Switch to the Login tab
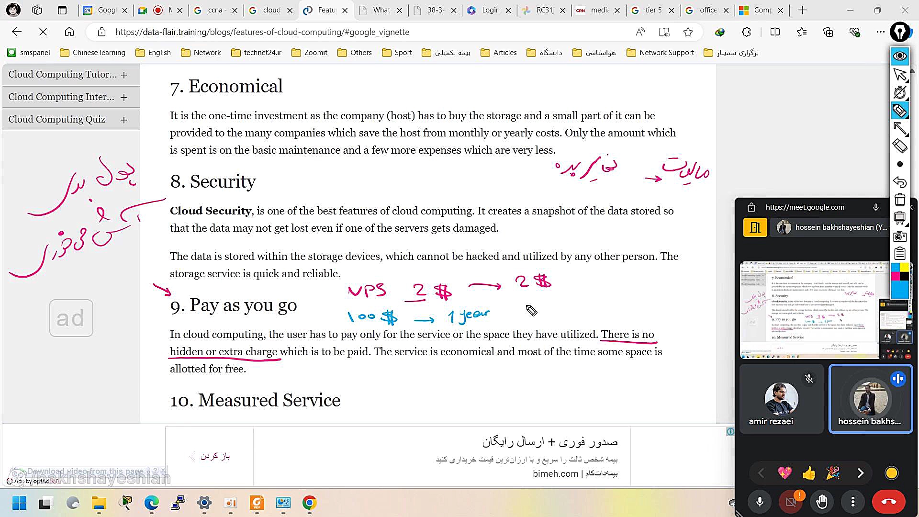Image resolution: width=919 pixels, height=517 pixels. point(490,10)
